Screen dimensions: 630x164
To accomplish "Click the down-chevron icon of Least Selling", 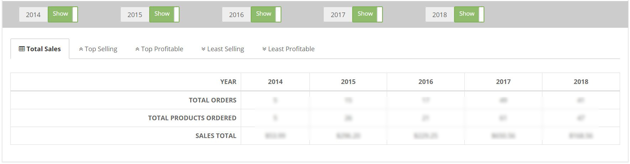I will (x=203, y=49).
